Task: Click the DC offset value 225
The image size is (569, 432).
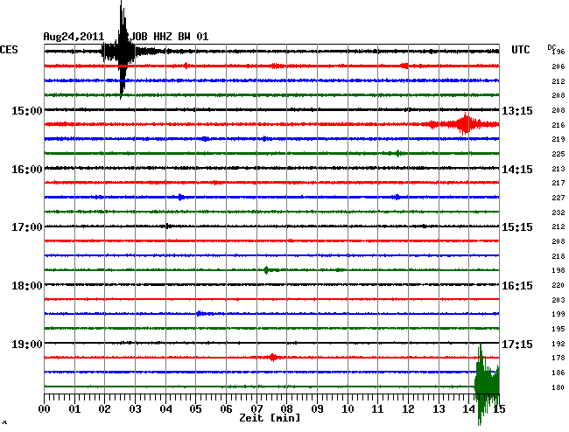Action: click(558, 154)
